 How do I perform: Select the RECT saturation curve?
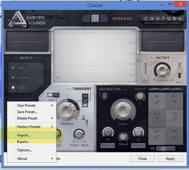(x=174, y=101)
